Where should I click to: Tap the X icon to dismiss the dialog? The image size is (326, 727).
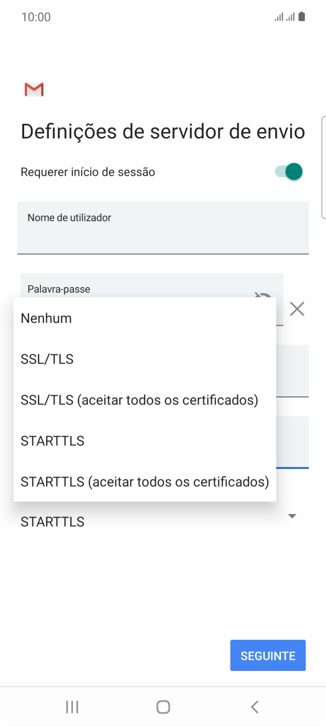point(298,309)
